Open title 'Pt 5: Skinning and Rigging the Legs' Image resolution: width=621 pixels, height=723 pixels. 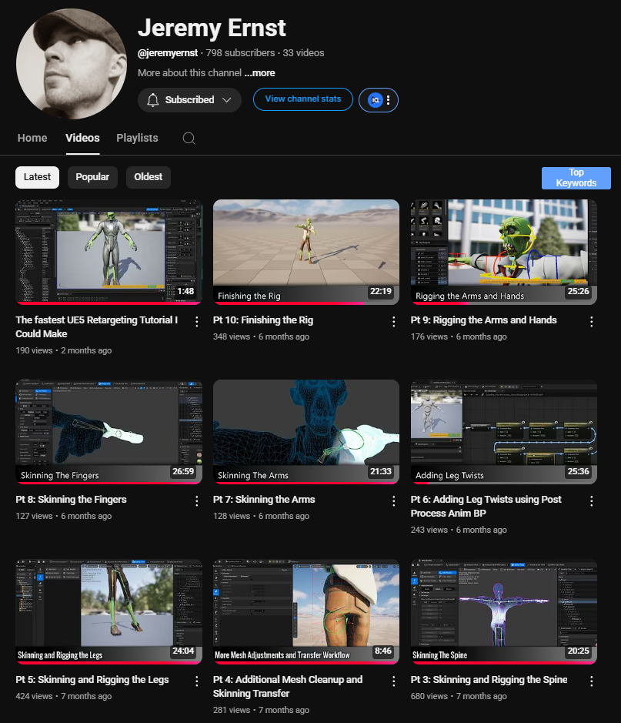[92, 680]
